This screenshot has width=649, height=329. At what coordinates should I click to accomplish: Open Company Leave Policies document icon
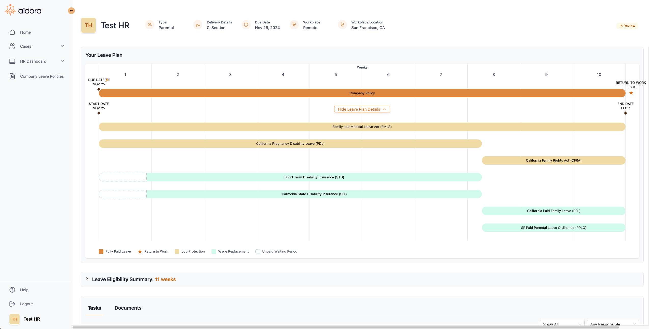point(12,76)
